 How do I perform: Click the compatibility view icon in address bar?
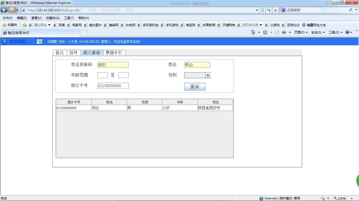point(262,10)
